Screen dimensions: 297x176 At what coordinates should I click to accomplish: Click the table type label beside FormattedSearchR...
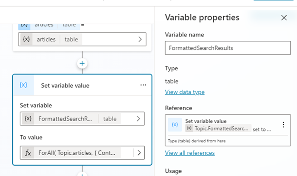tap(109, 119)
